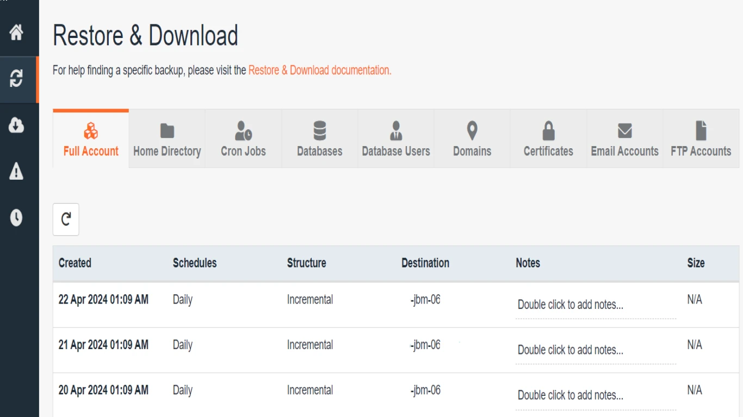Click the Home icon in sidebar
The height and width of the screenshot is (417, 743).
pos(16,33)
